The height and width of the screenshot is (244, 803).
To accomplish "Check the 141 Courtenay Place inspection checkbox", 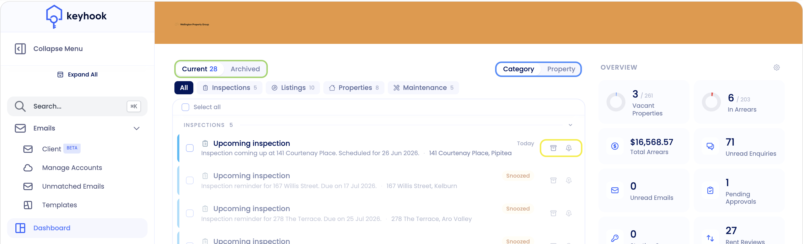I will 190,148.
